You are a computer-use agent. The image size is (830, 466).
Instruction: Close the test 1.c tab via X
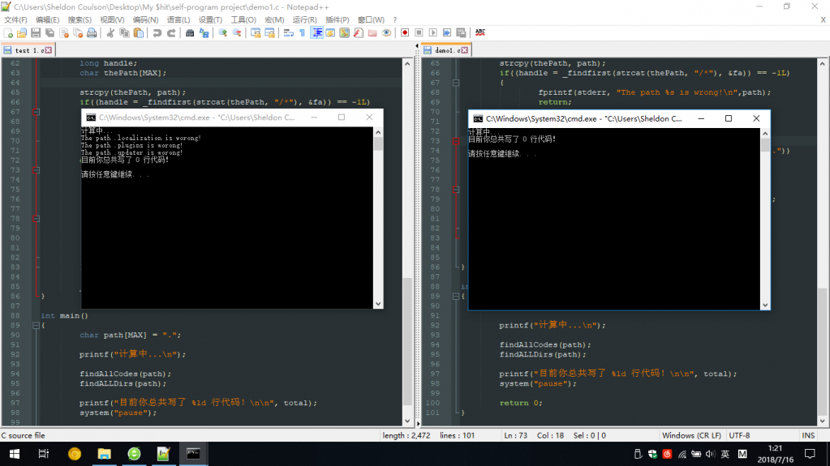pyautogui.click(x=48, y=50)
